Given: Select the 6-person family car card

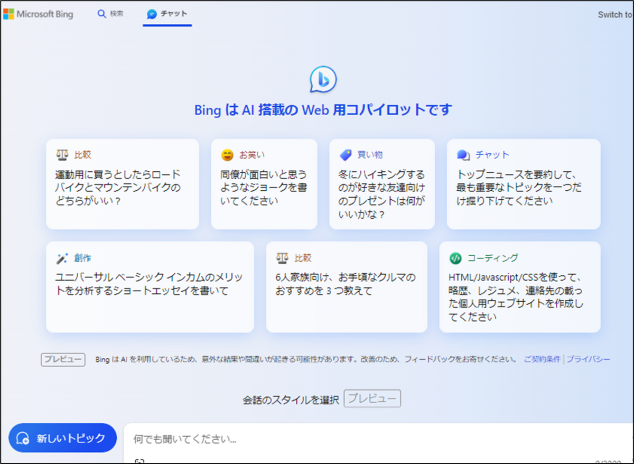Looking at the screenshot, I should pos(347,287).
